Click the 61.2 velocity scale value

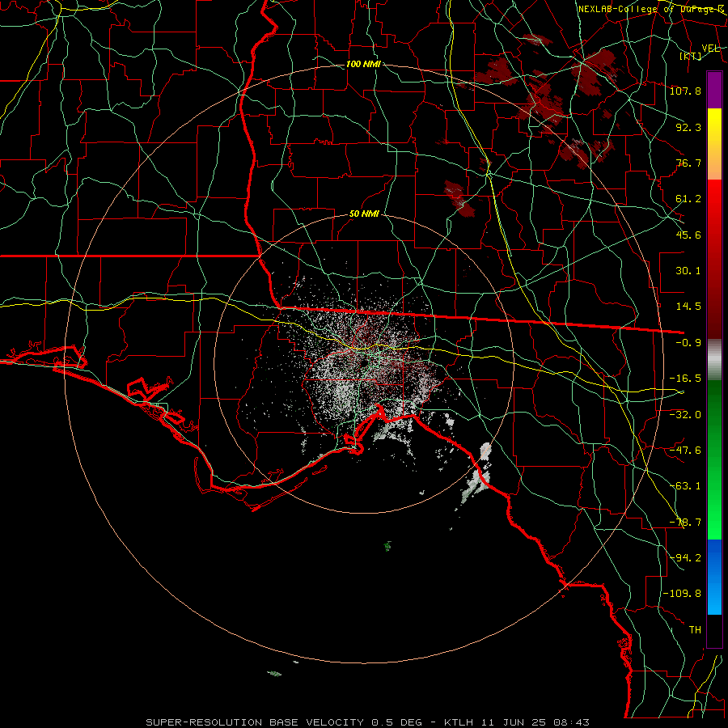pos(688,199)
